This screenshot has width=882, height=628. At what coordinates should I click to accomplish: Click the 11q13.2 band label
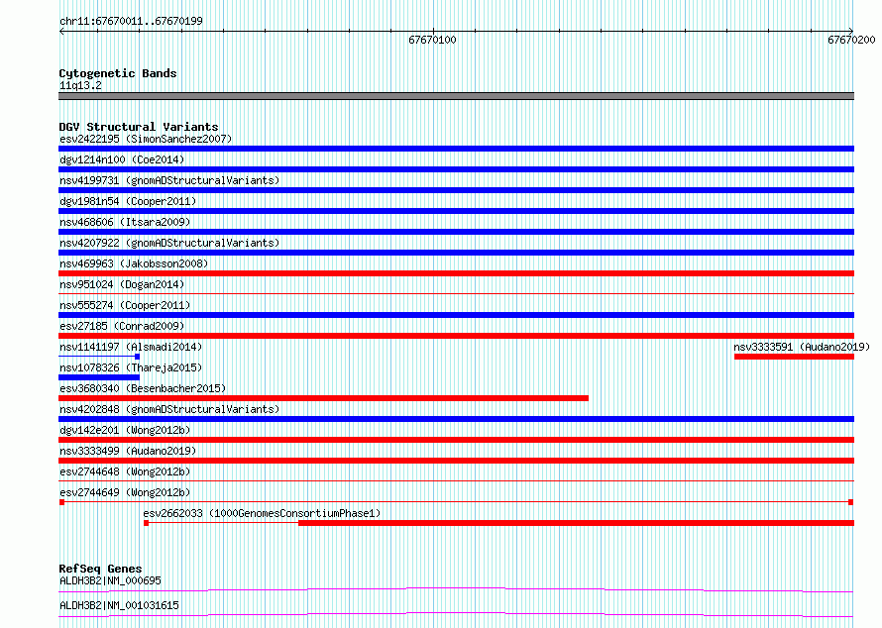pyautogui.click(x=80, y=85)
